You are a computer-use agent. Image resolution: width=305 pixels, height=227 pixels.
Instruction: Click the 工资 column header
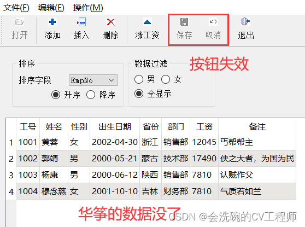(204, 127)
